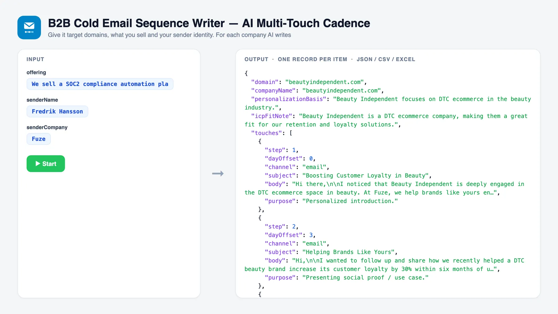Click the "step": 1 line
The width and height of the screenshot is (558, 314).
(281, 150)
